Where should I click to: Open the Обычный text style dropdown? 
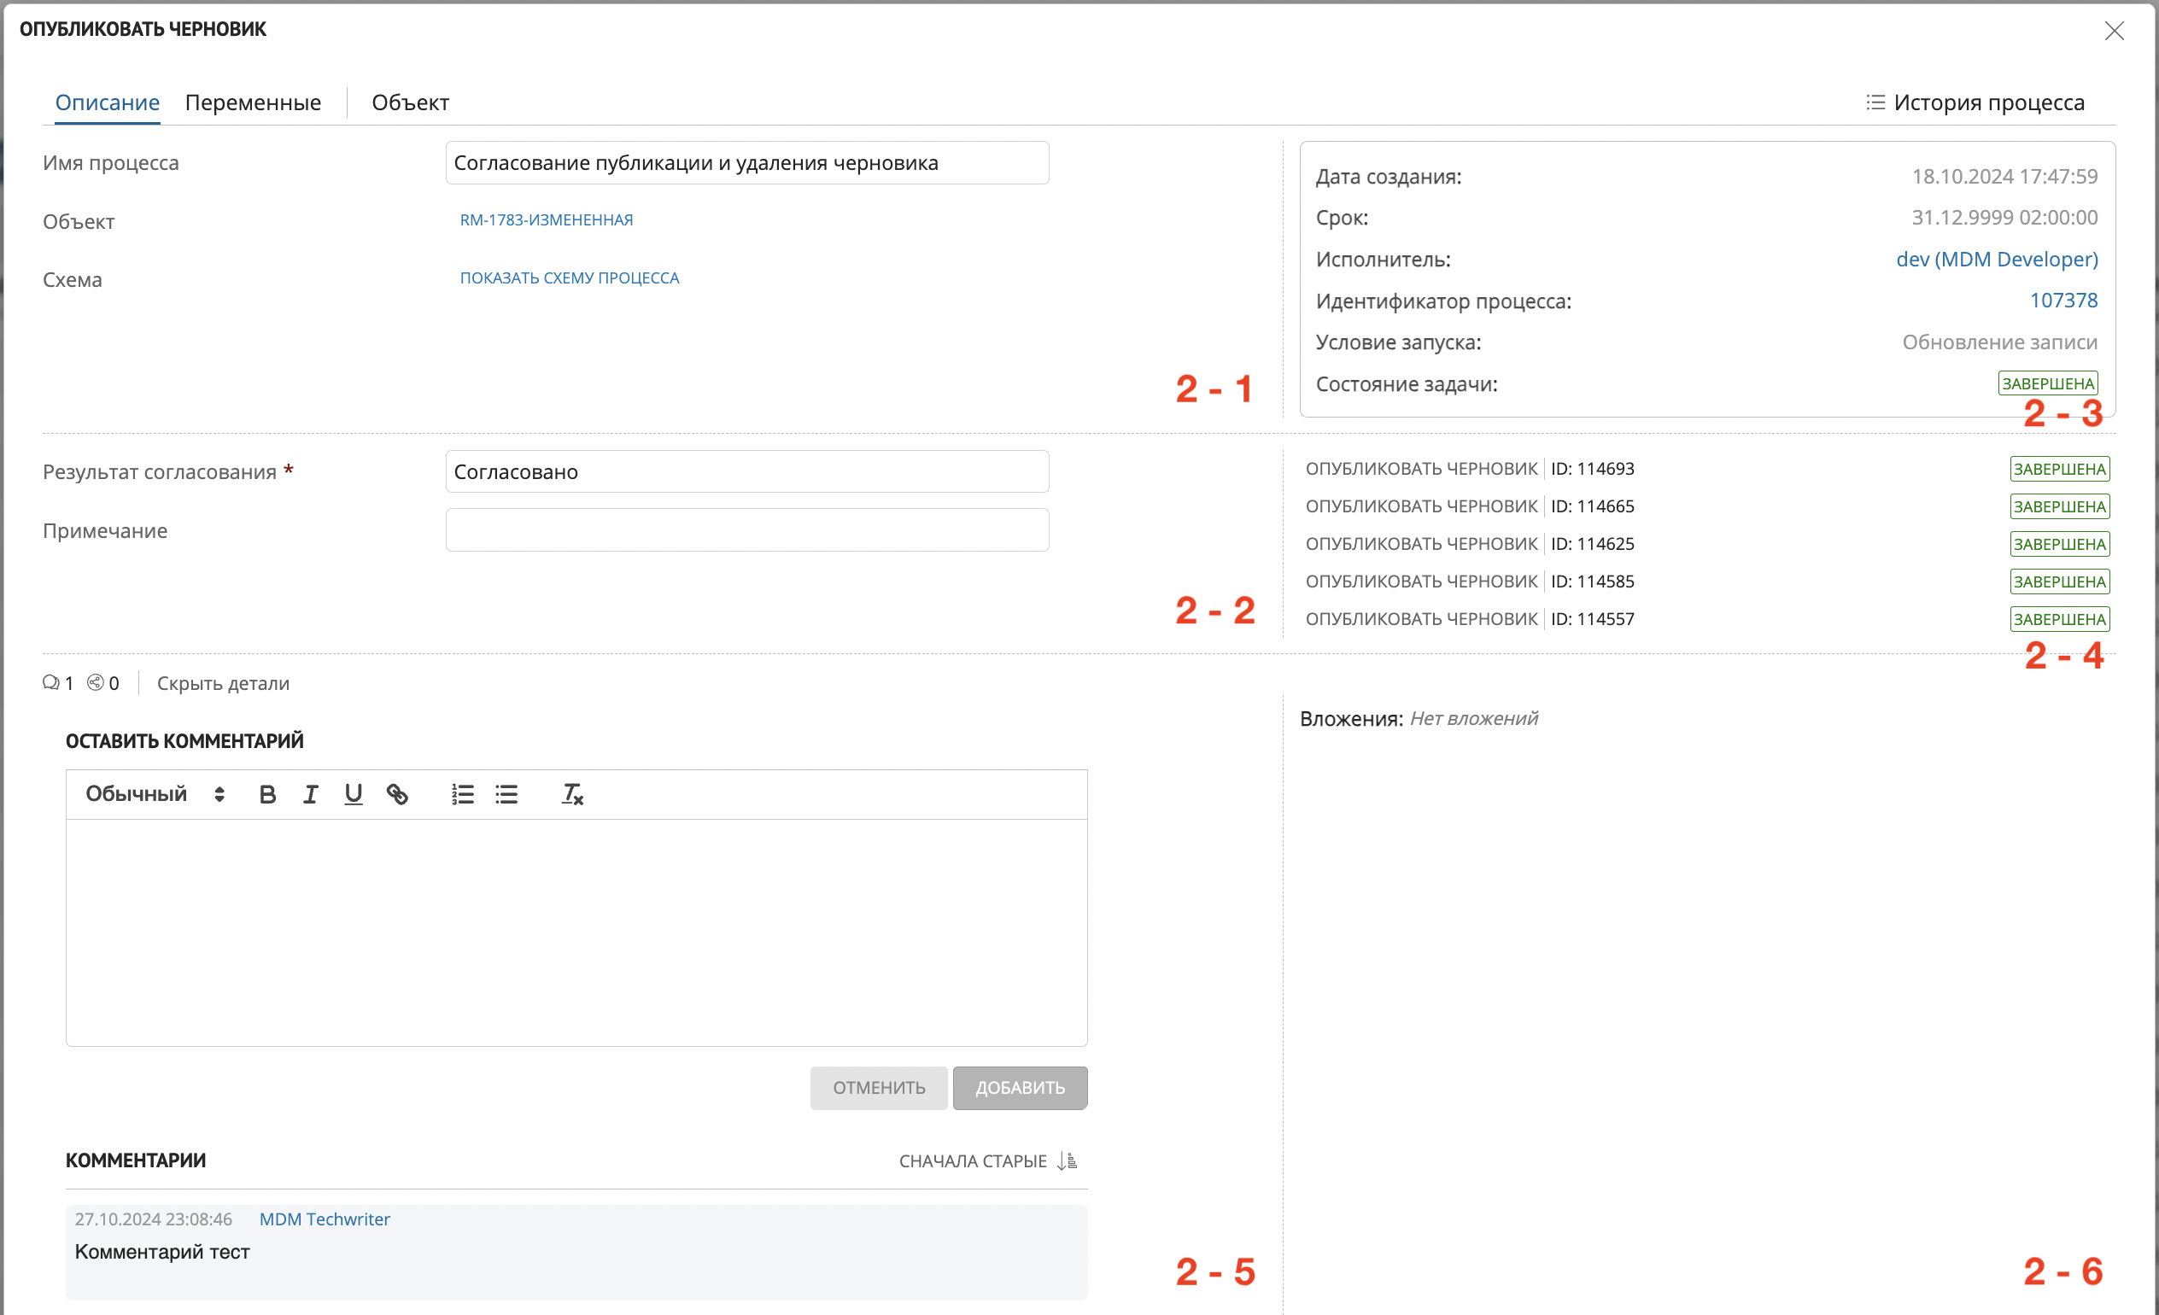(x=155, y=794)
